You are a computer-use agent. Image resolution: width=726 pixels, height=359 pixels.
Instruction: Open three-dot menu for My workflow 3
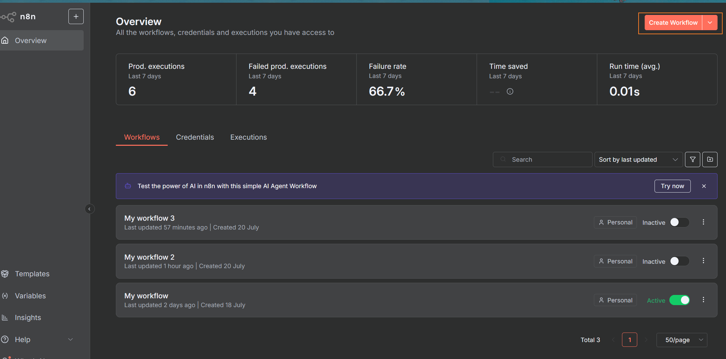click(703, 222)
